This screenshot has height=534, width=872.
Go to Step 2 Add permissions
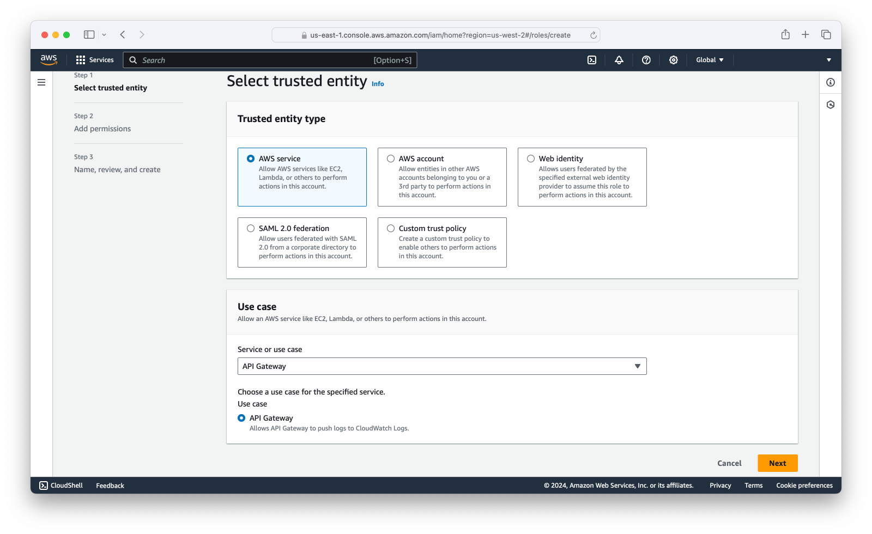pyautogui.click(x=102, y=129)
